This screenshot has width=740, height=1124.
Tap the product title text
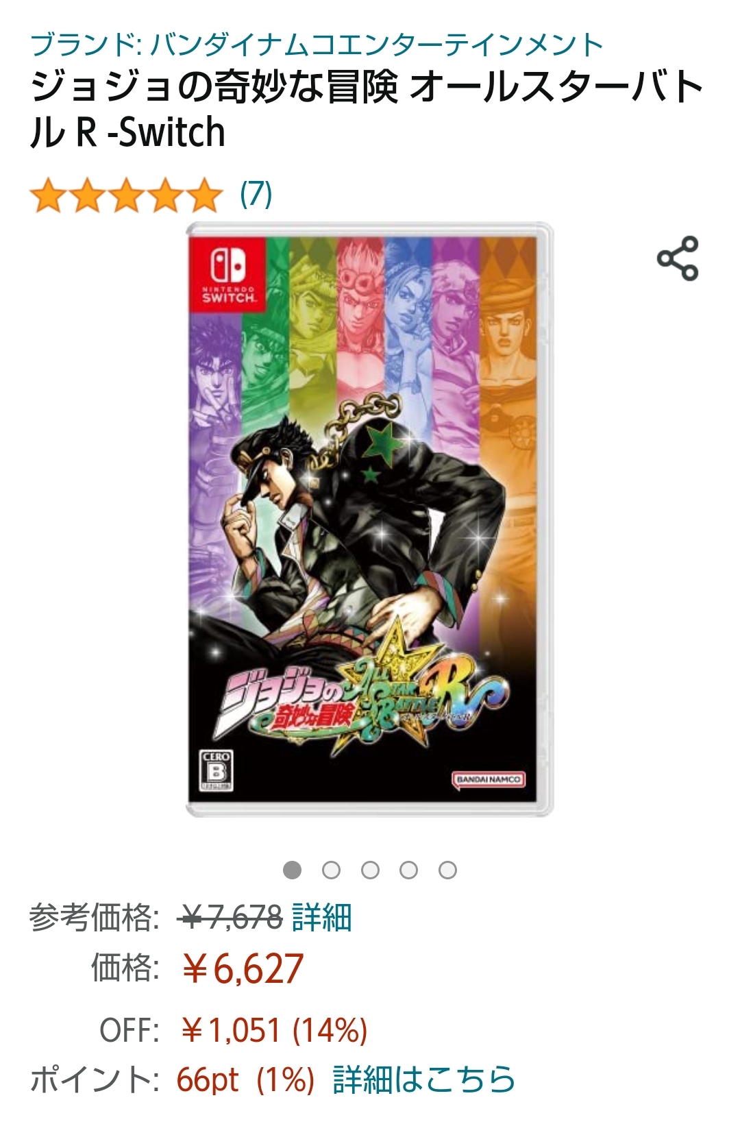coord(367,109)
